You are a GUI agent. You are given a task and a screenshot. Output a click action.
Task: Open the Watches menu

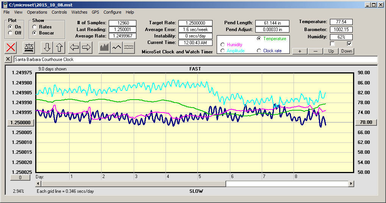pyautogui.click(x=79, y=12)
